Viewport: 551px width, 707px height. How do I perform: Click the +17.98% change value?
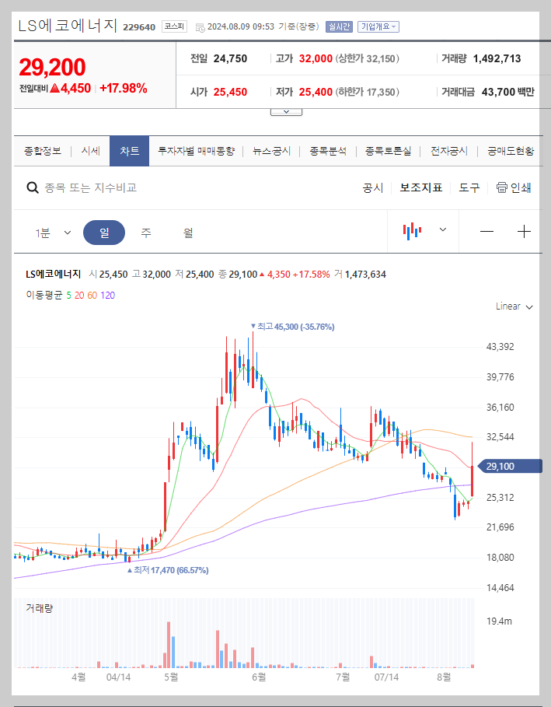click(124, 88)
